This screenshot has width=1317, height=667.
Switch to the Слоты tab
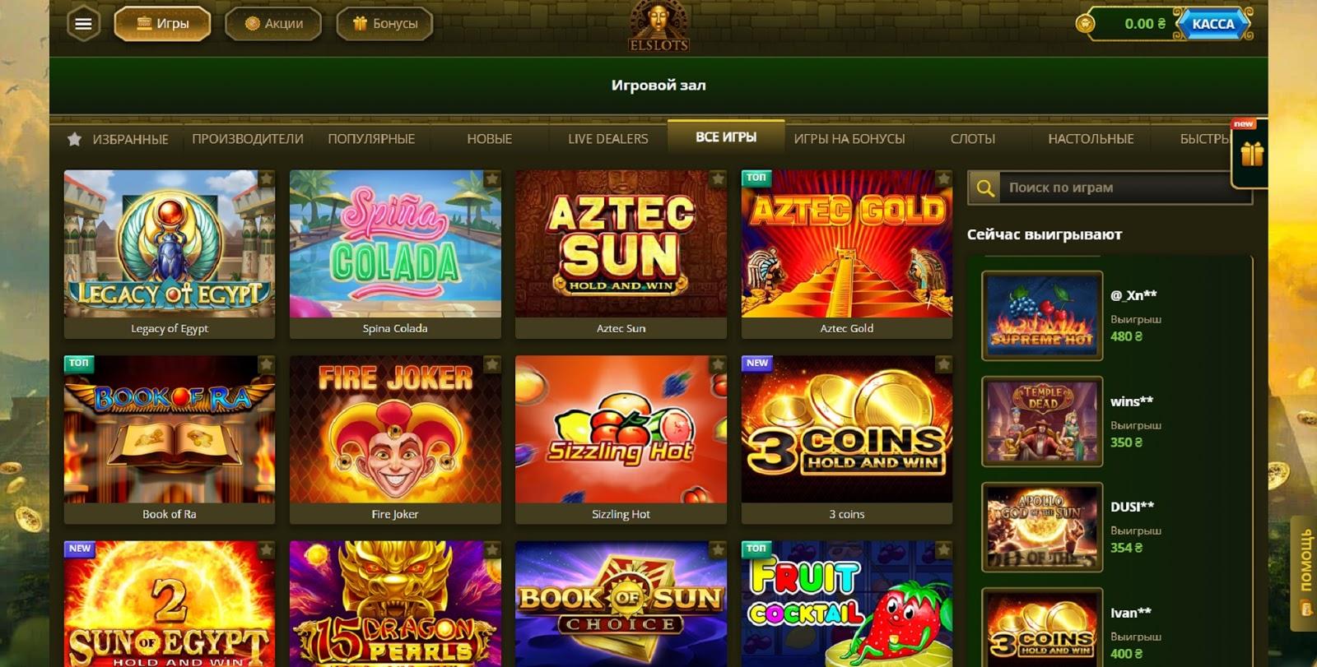tap(972, 139)
